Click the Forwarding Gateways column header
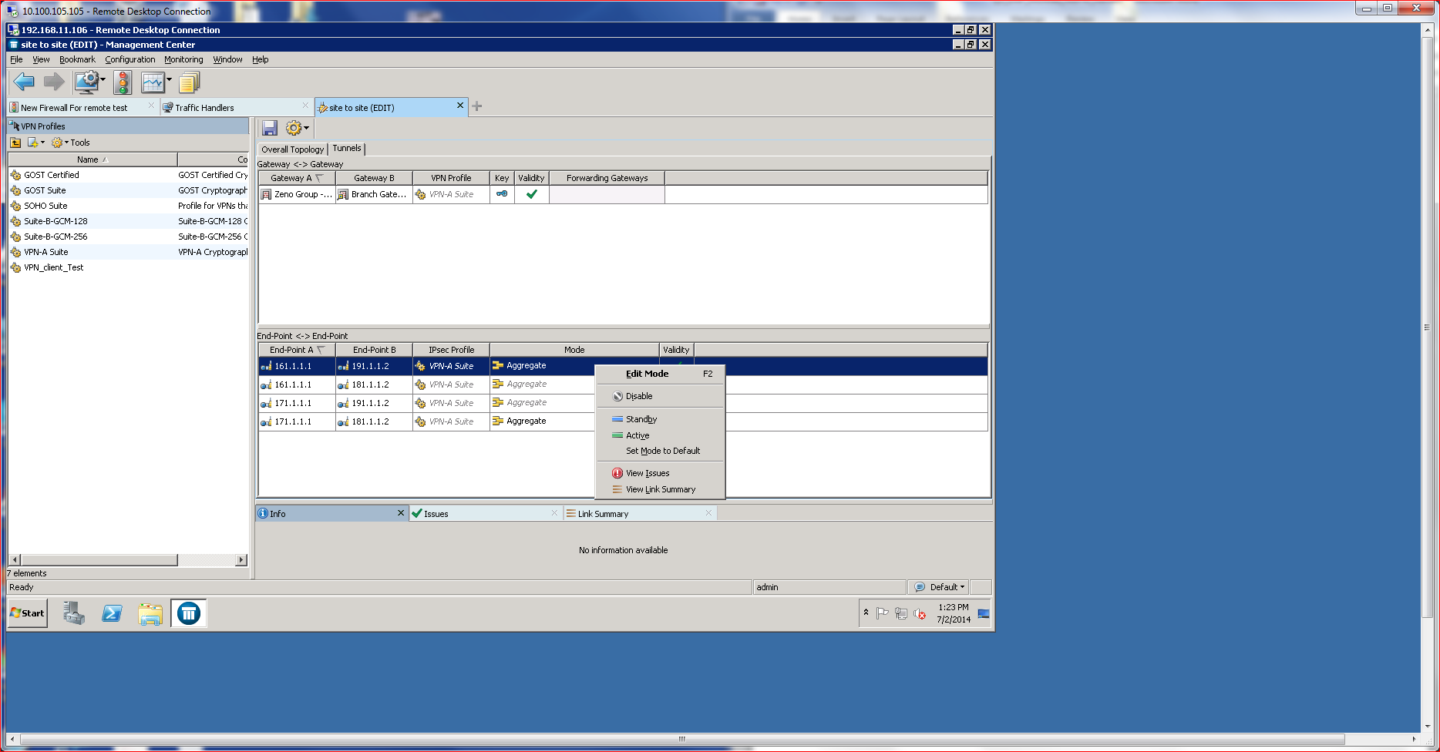 (607, 178)
